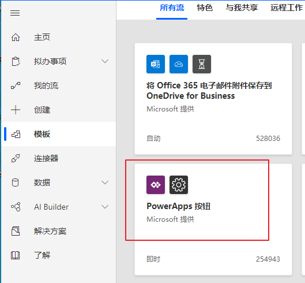Image resolution: width=305 pixels, height=283 pixels.
Task: Open 解决方案 in the sidebar
Action: coord(50,231)
